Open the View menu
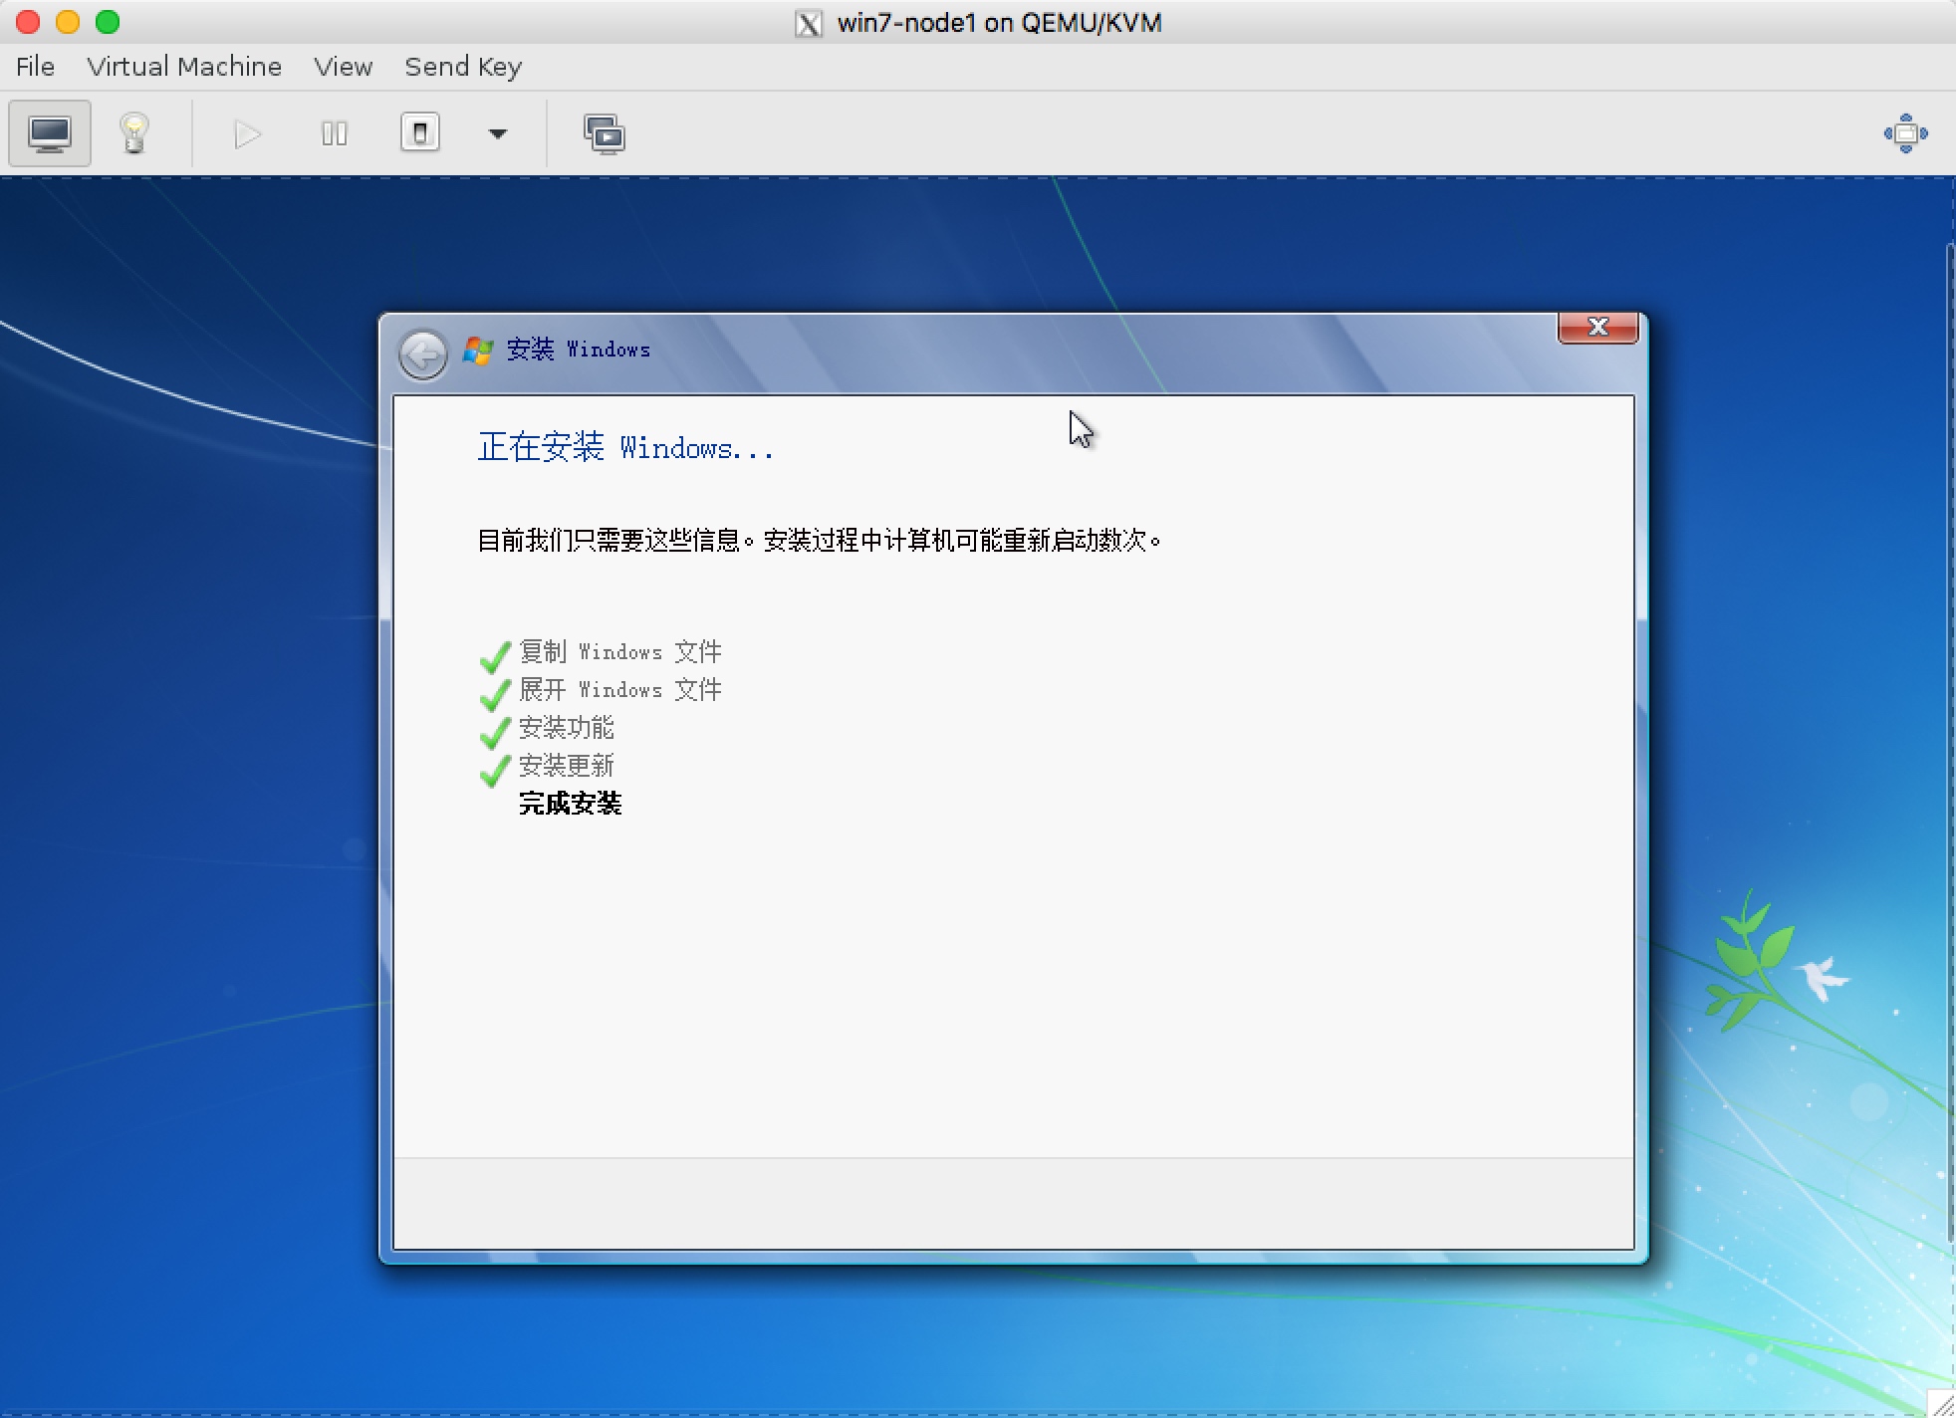 (344, 67)
